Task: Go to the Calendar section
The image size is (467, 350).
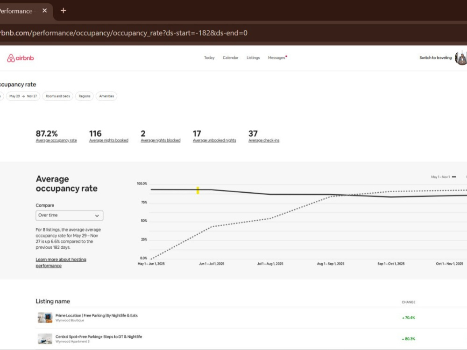Action: [x=231, y=58]
